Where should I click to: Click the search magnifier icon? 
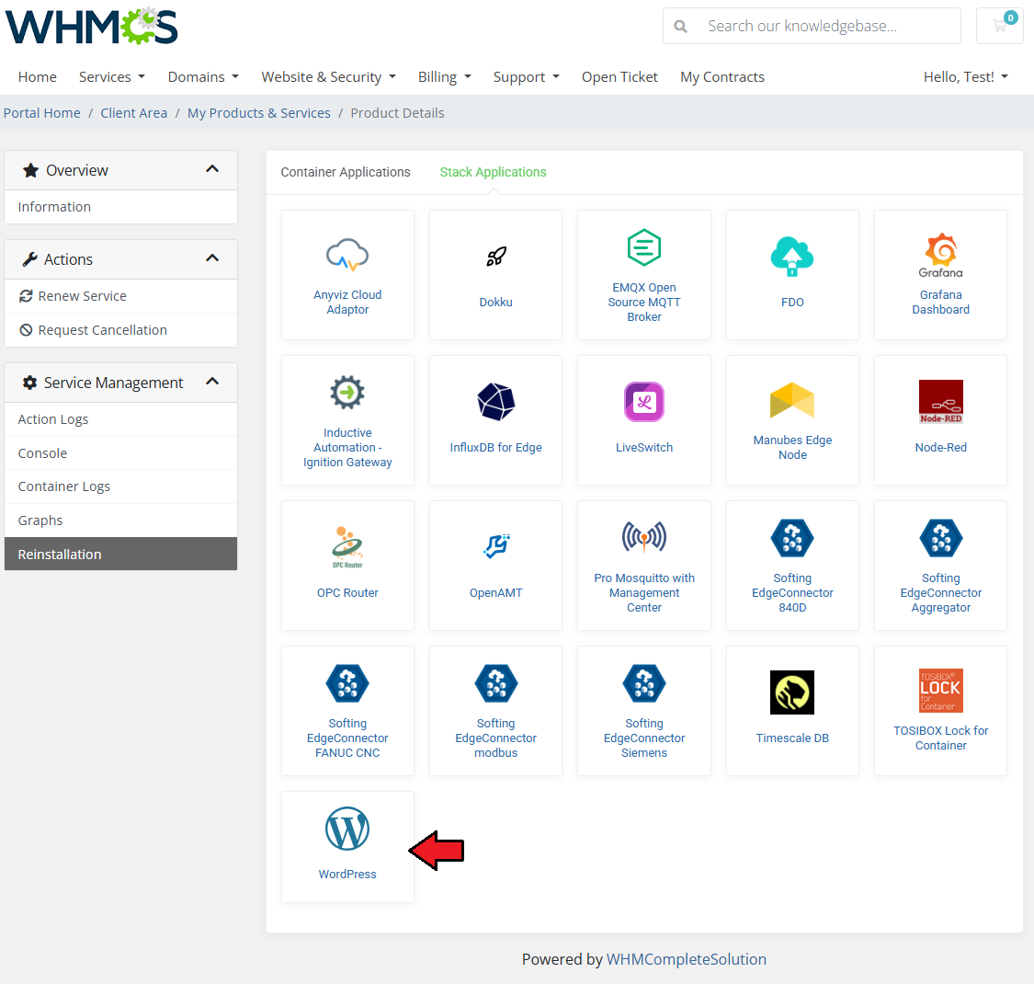tap(680, 27)
